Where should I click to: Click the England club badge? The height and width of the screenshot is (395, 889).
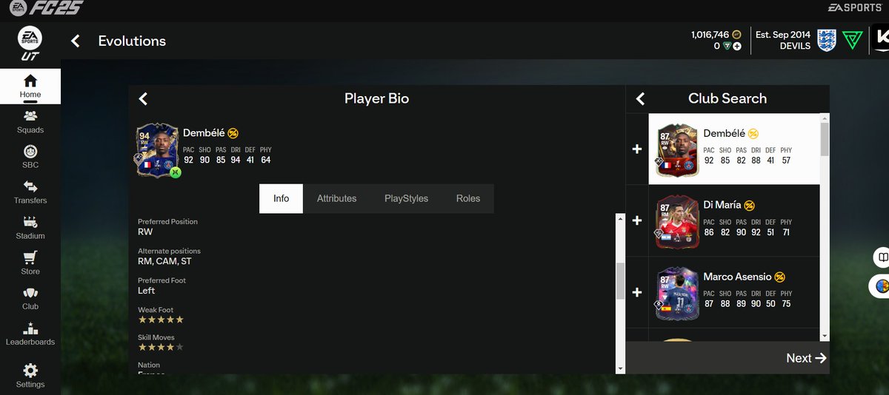(827, 41)
